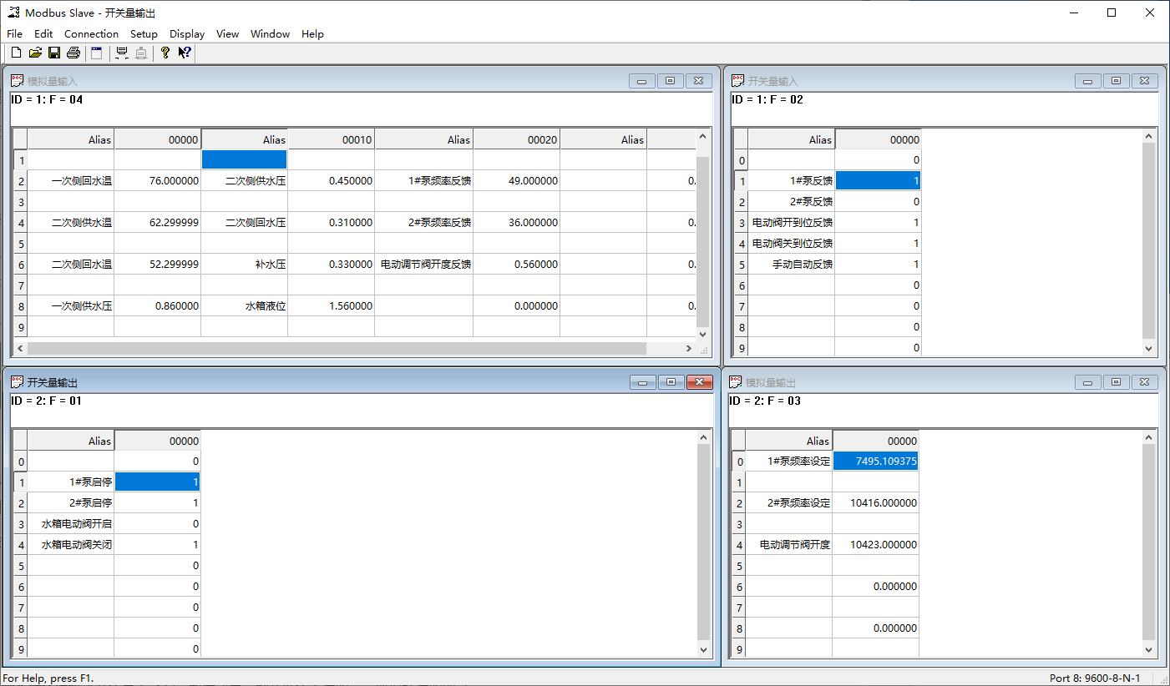Open the Connection menu

(x=91, y=34)
